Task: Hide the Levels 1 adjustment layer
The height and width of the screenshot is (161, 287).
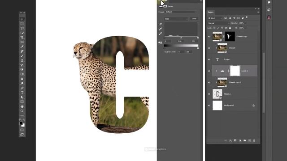Action: click(x=209, y=71)
